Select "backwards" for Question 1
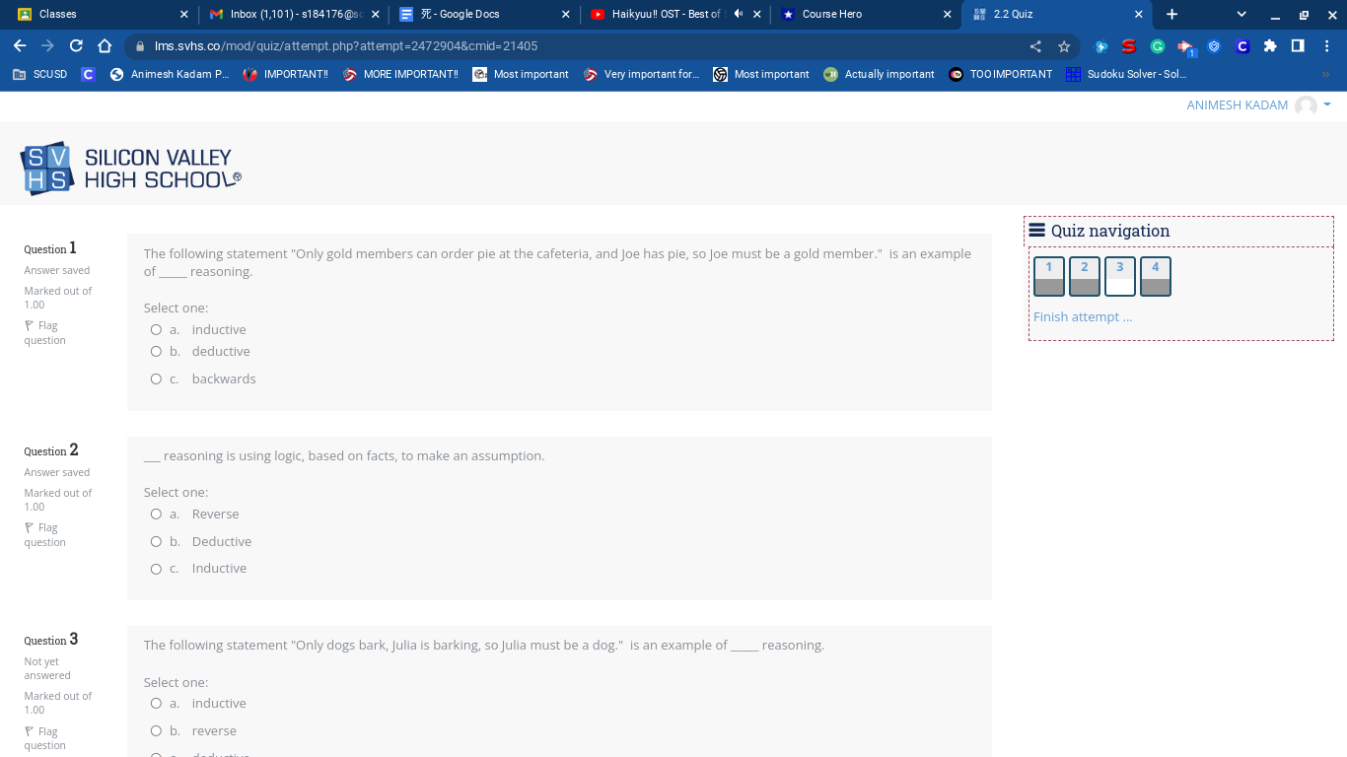 pos(156,378)
